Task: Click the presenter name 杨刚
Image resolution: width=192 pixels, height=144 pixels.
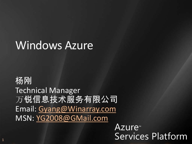Action: [x=23, y=80]
